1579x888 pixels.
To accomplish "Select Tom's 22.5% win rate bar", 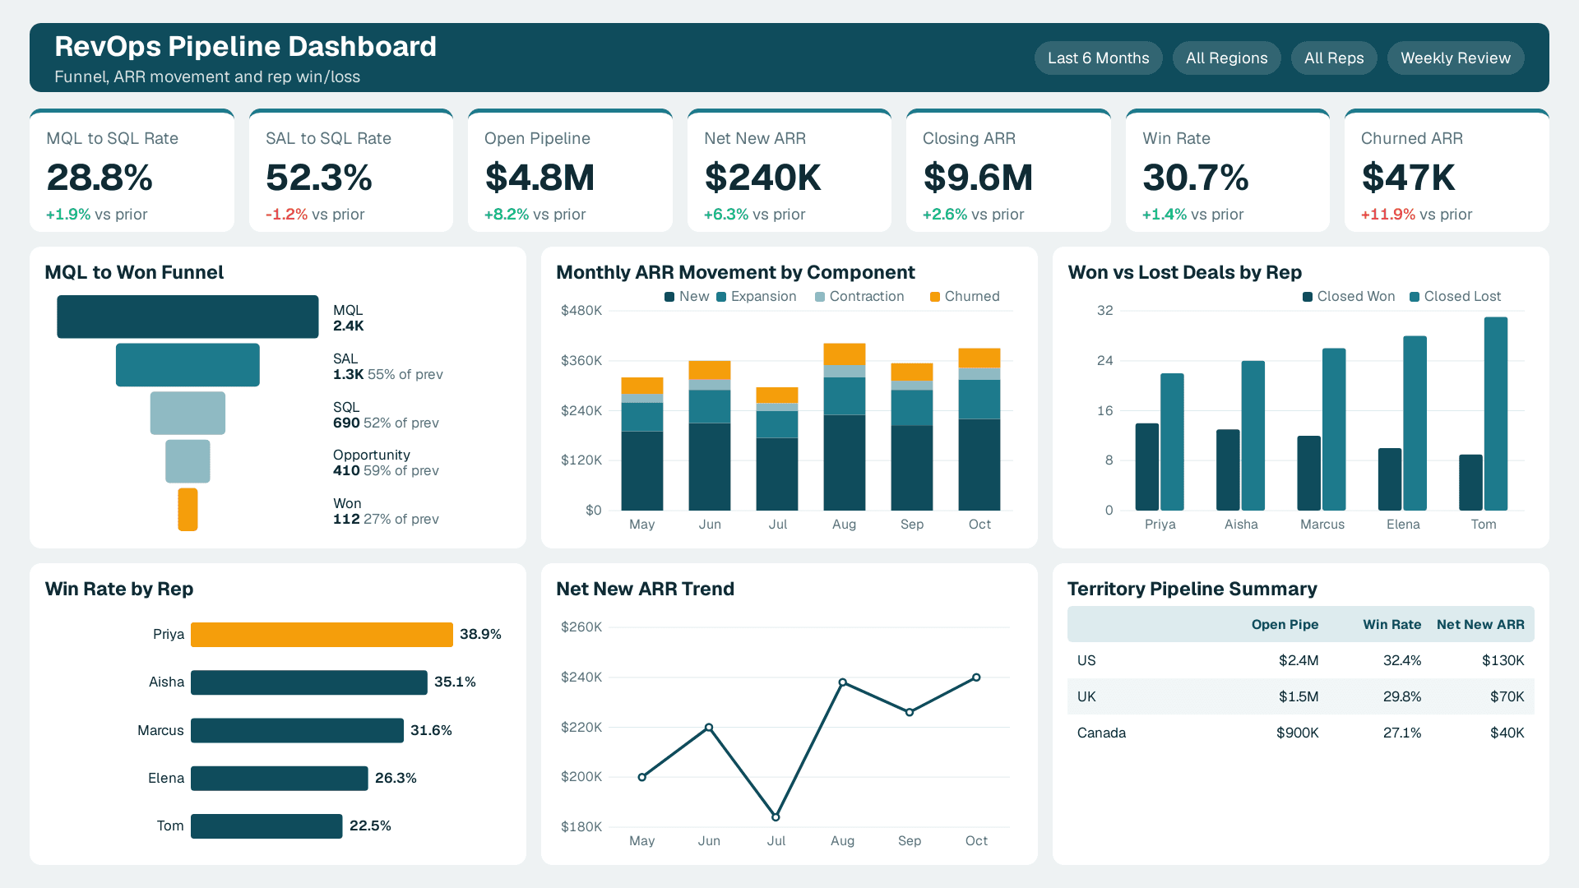I will (266, 826).
